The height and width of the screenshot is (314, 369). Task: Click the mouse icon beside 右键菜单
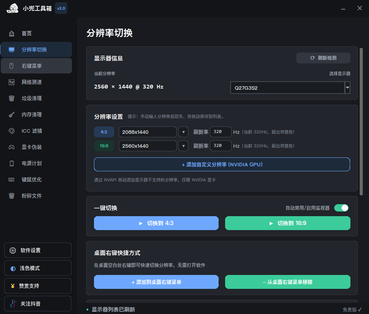[11, 66]
